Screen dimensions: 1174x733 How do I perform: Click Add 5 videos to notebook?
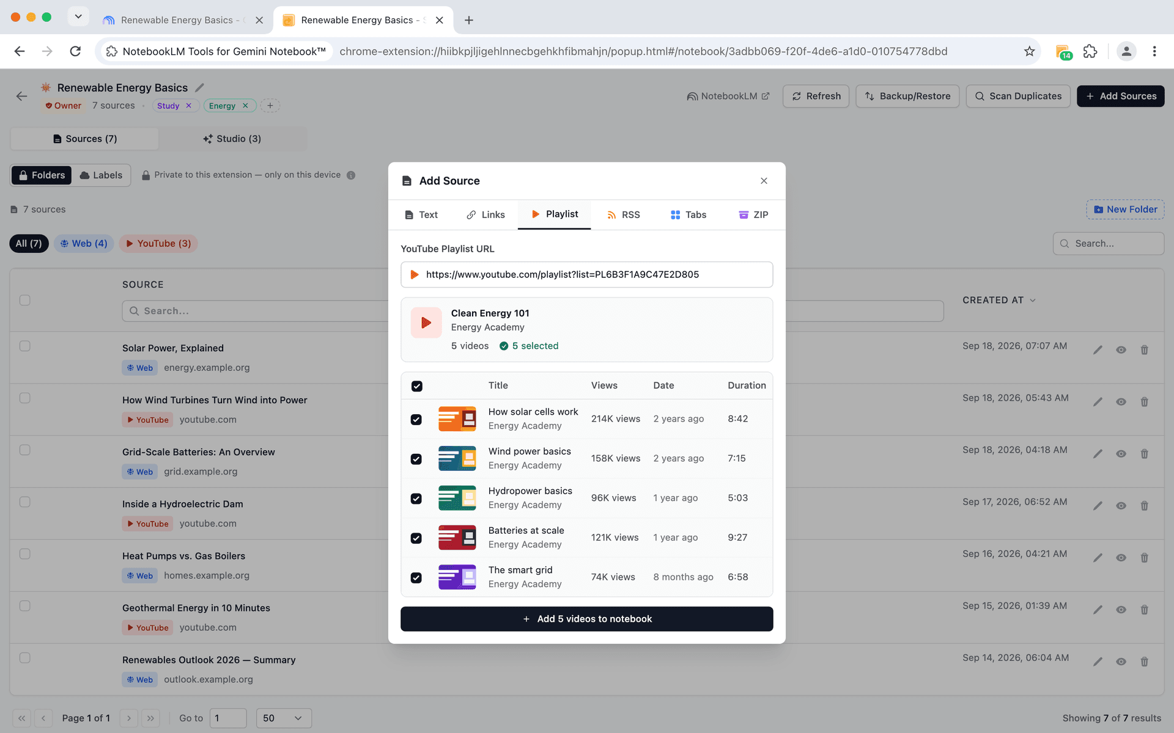click(587, 619)
